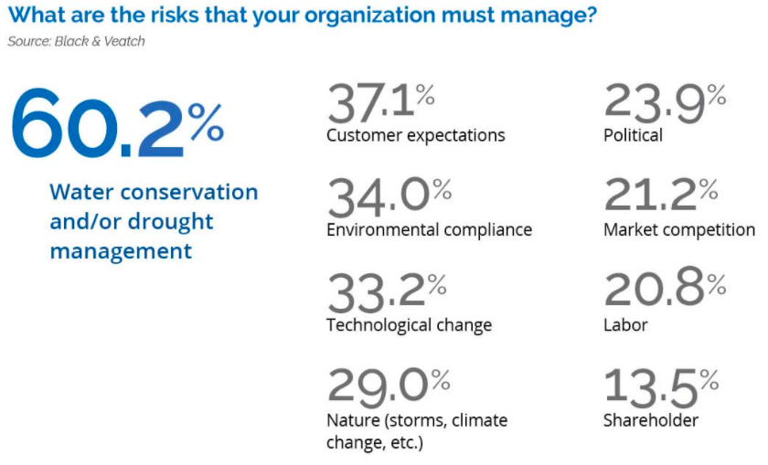Click the 34.0% statistic

389,196
